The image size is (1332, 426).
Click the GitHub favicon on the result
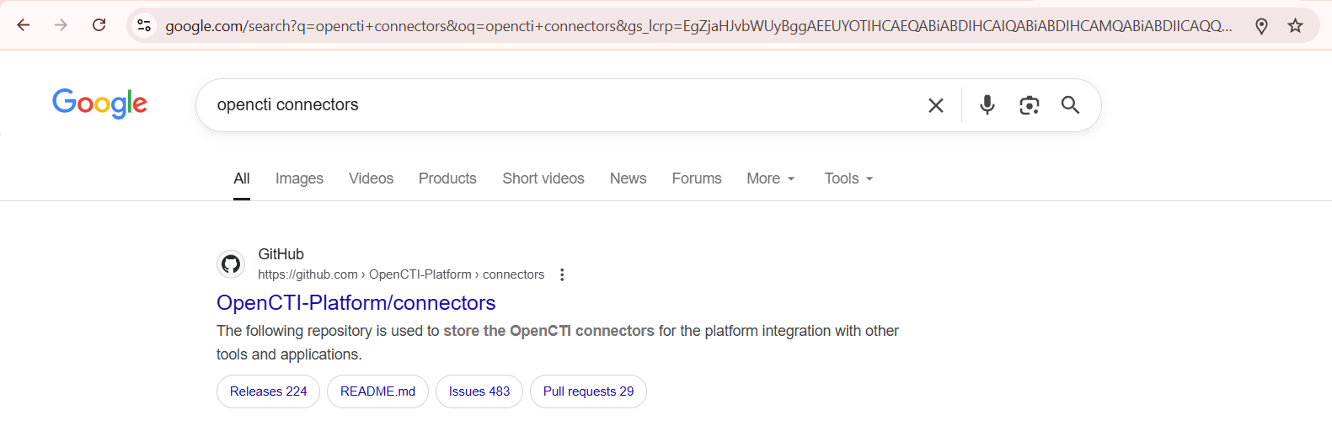[231, 264]
